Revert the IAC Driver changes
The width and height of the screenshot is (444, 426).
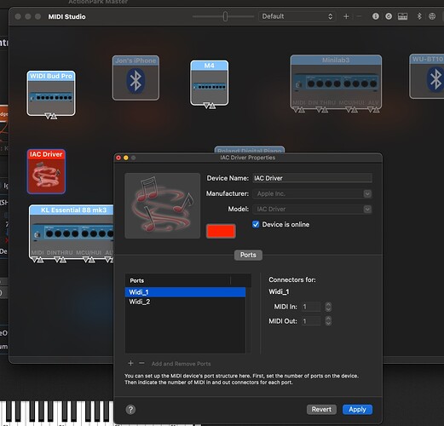(x=321, y=409)
